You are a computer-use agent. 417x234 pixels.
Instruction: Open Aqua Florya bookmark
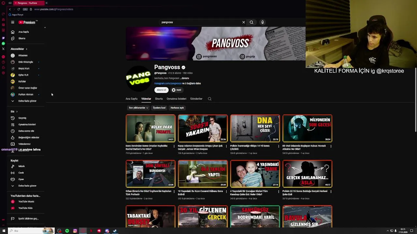(x=16, y=15)
